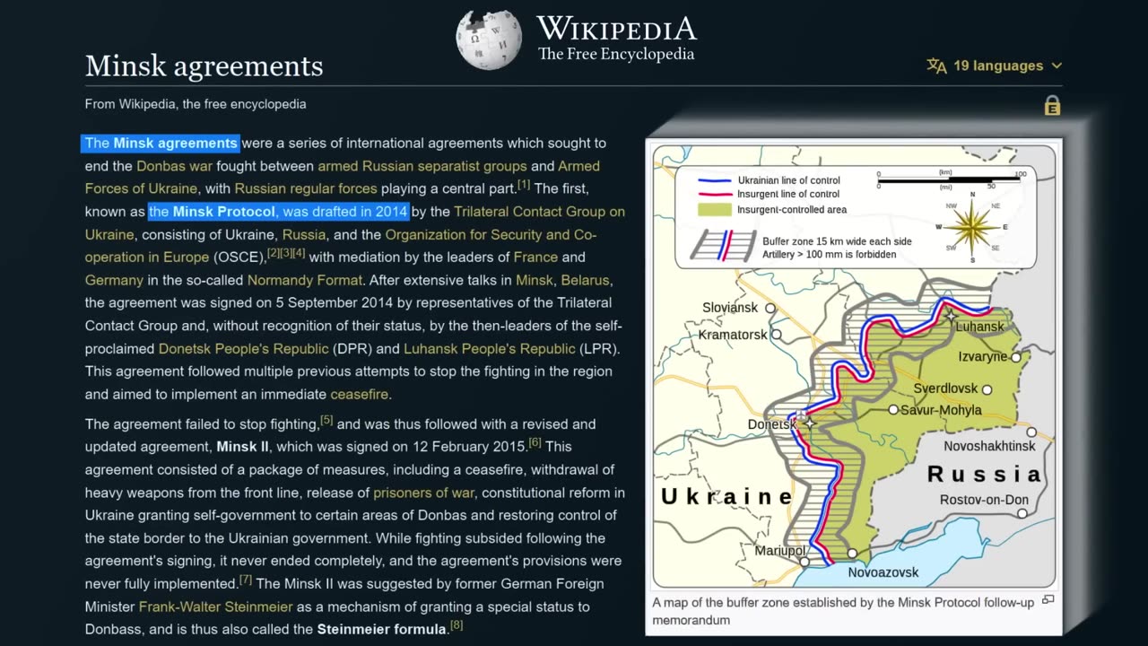This screenshot has height=646, width=1148.
Task: Click the Savur-Mohyla label on the map
Action: coord(941,410)
